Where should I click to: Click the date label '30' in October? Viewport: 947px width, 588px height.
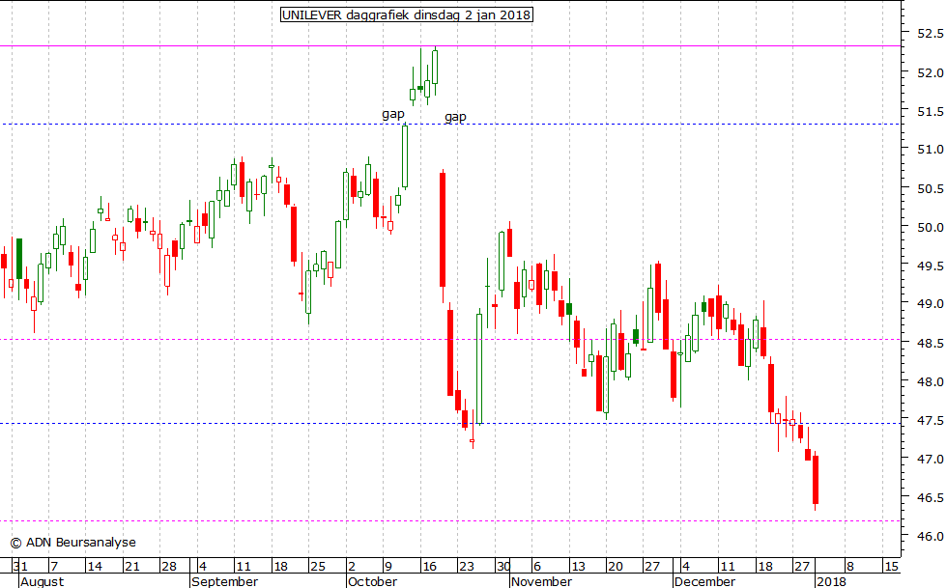coord(503,566)
